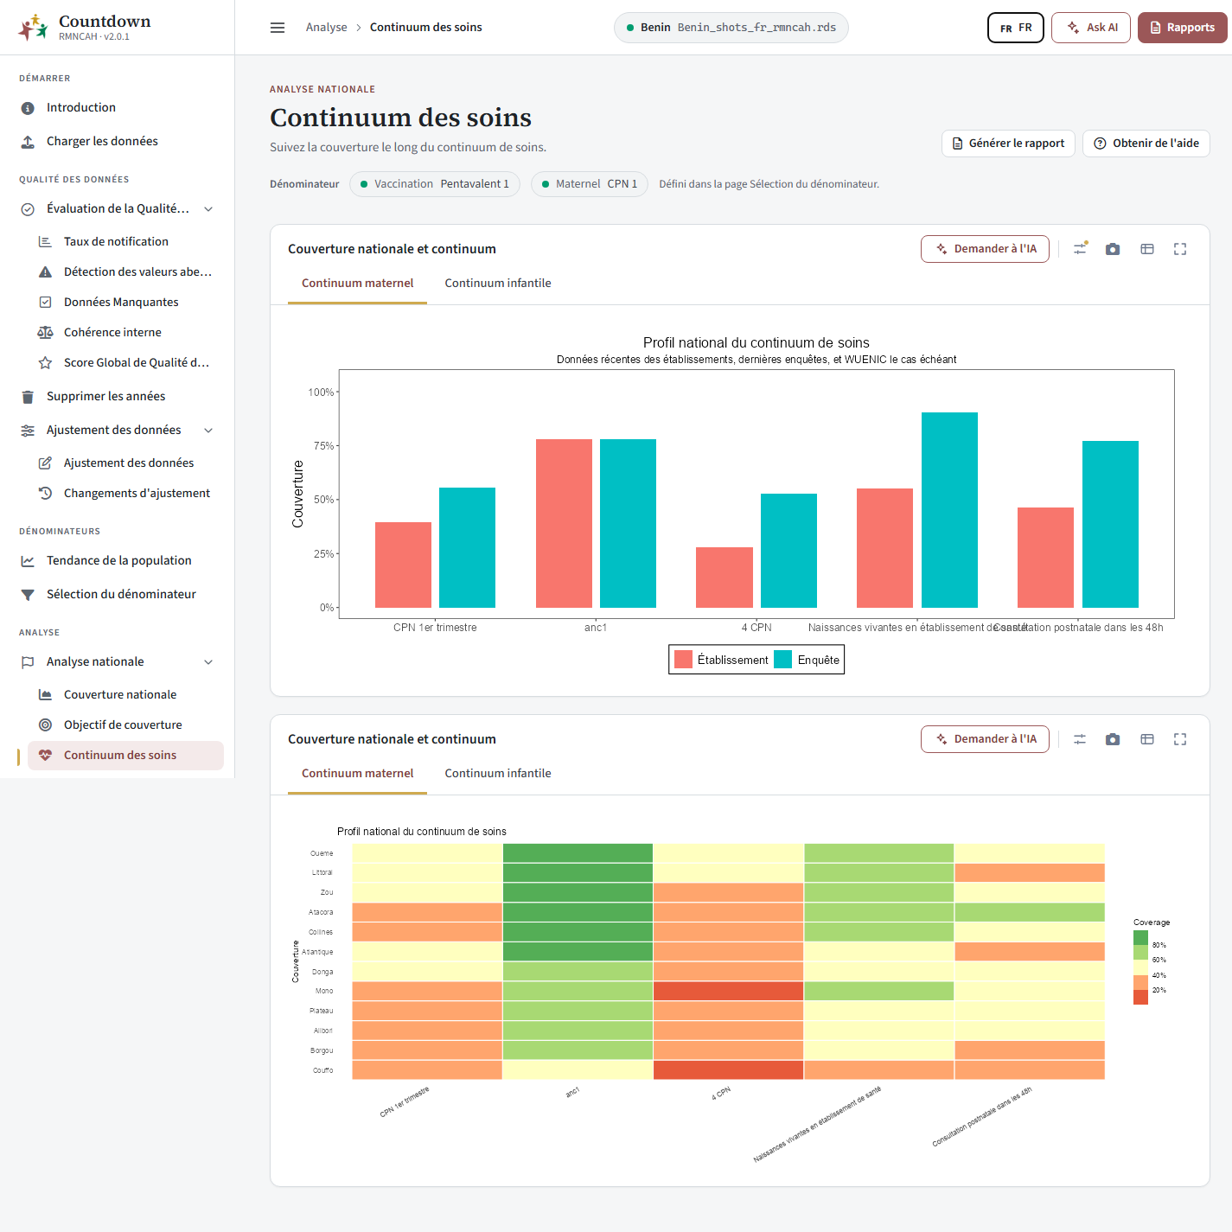1232x1232 pixels.
Task: Click 'anc1' x-axis label in bar chart
Action: 596,628
